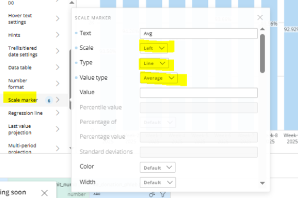Open the Scale dropdown set to Left

[154, 48]
